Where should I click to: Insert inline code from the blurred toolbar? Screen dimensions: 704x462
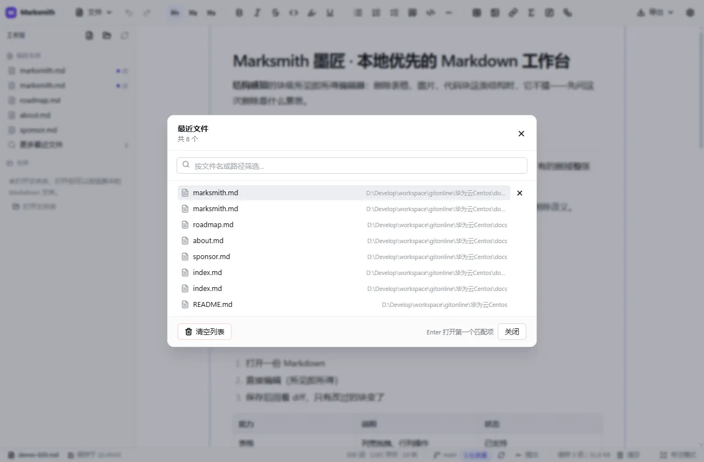point(294,13)
